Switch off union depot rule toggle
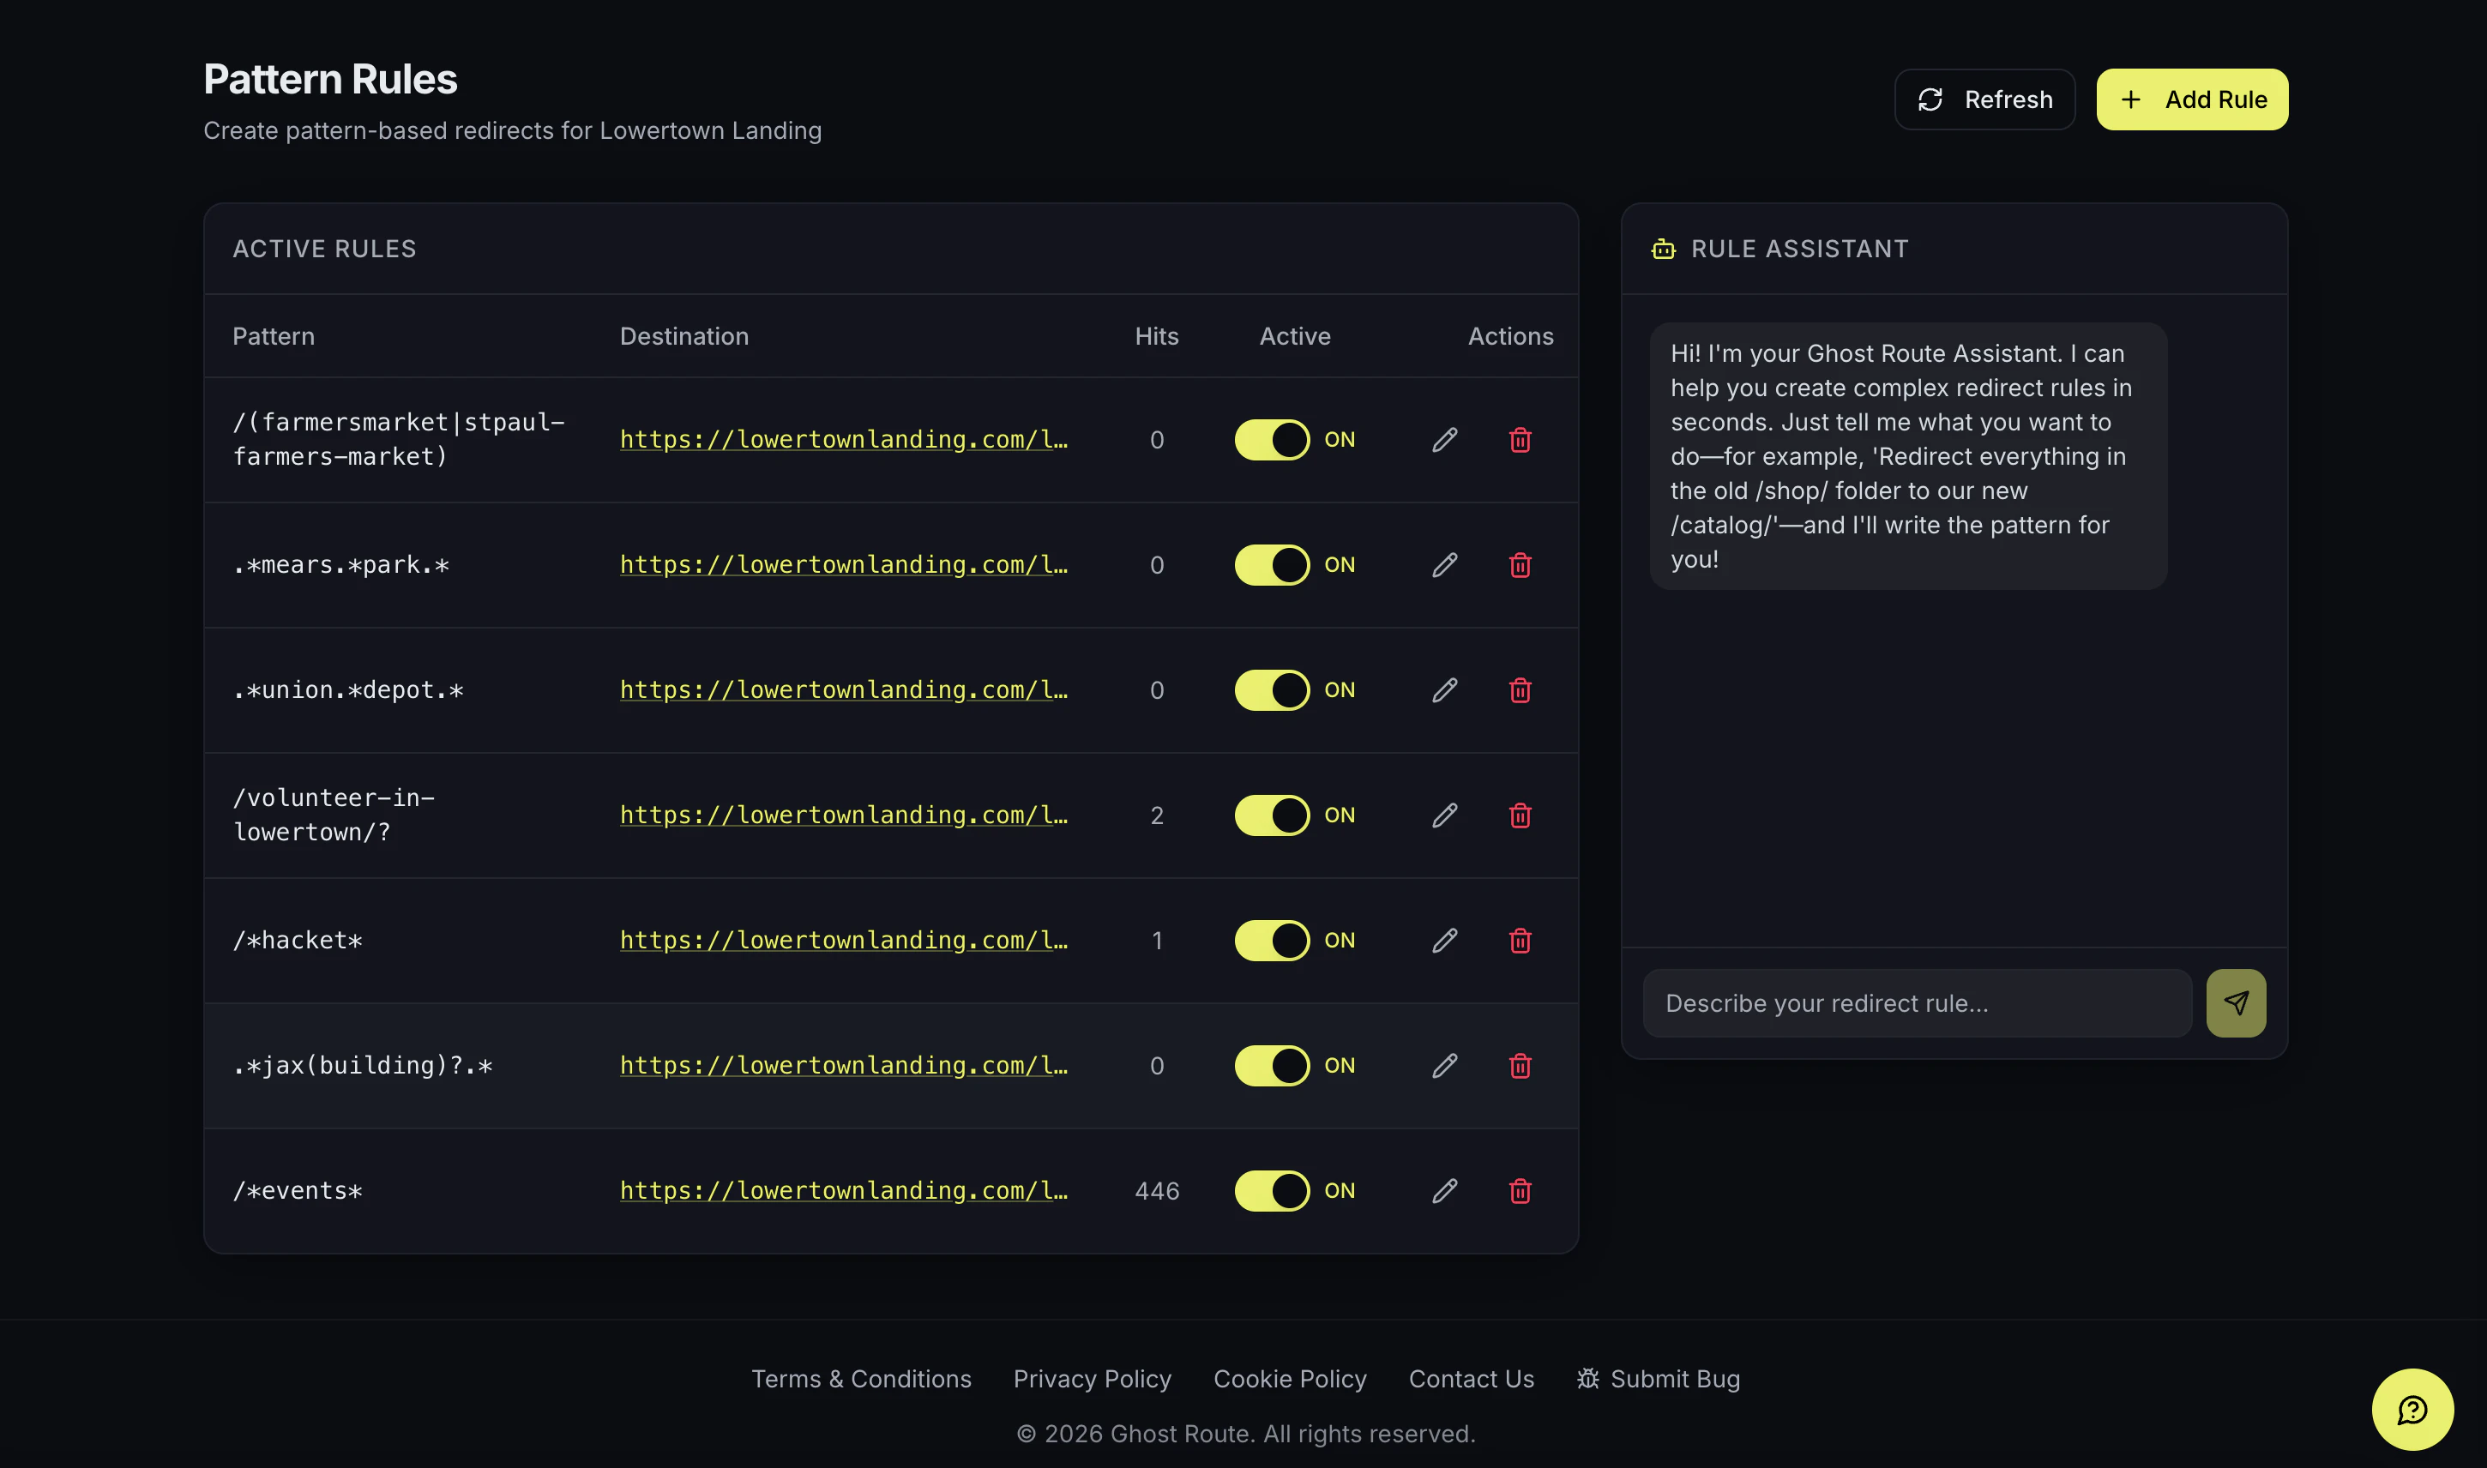Image resolution: width=2487 pixels, height=1468 pixels. (1271, 689)
